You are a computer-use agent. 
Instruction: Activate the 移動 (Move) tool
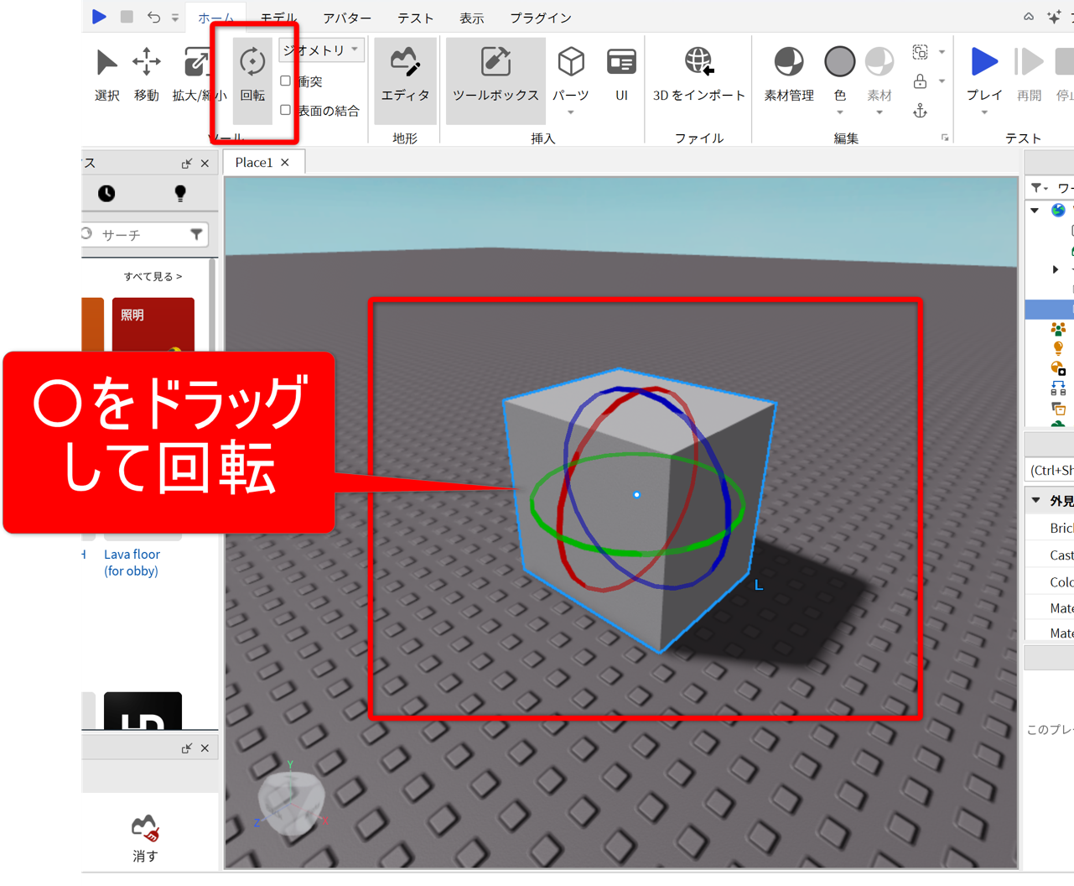pos(147,74)
